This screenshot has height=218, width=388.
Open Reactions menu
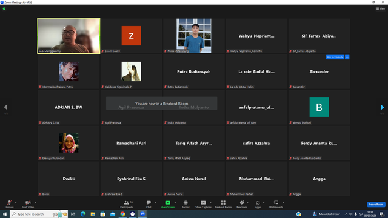pos(242,204)
